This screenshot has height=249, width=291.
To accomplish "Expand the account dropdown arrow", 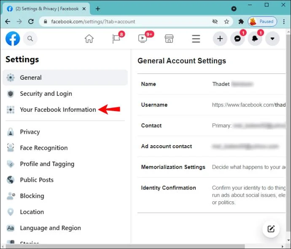I will click(272, 39).
